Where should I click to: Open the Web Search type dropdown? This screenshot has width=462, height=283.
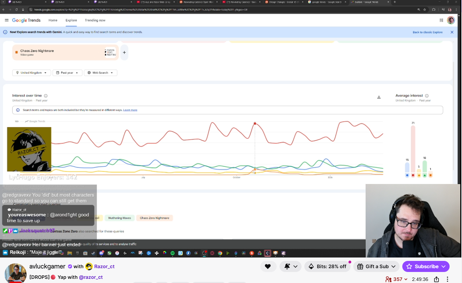(x=100, y=73)
